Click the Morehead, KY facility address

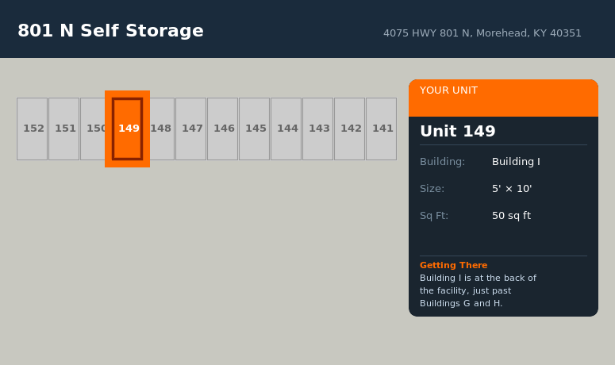coord(482,33)
